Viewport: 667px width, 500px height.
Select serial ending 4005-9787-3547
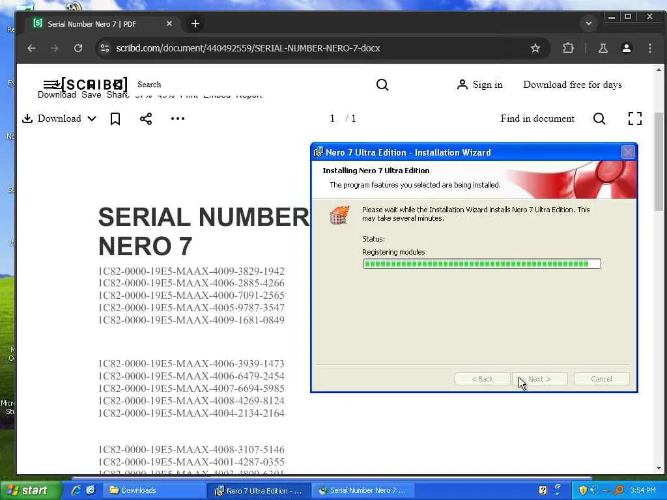tap(192, 308)
